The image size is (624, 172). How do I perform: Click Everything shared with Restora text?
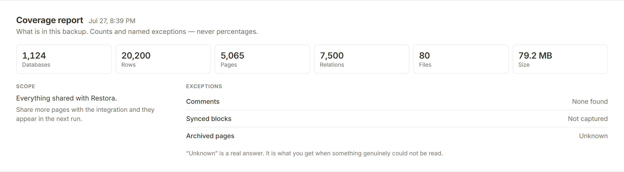pos(66,98)
